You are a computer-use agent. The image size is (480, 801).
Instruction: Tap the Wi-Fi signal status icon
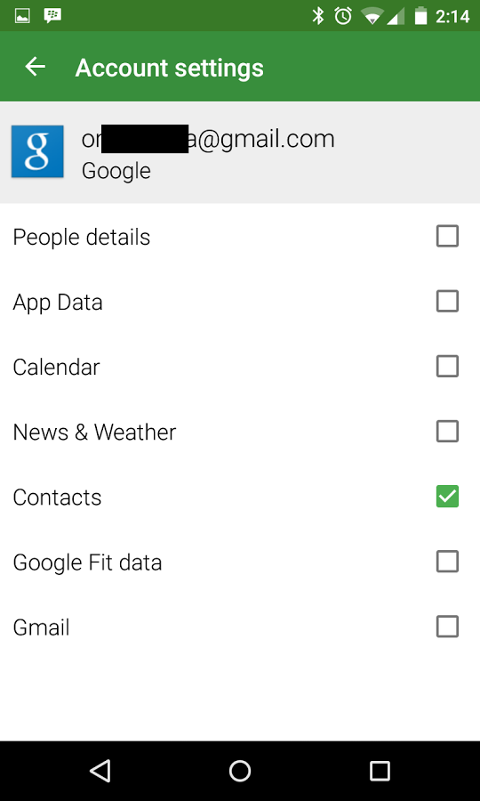(372, 17)
